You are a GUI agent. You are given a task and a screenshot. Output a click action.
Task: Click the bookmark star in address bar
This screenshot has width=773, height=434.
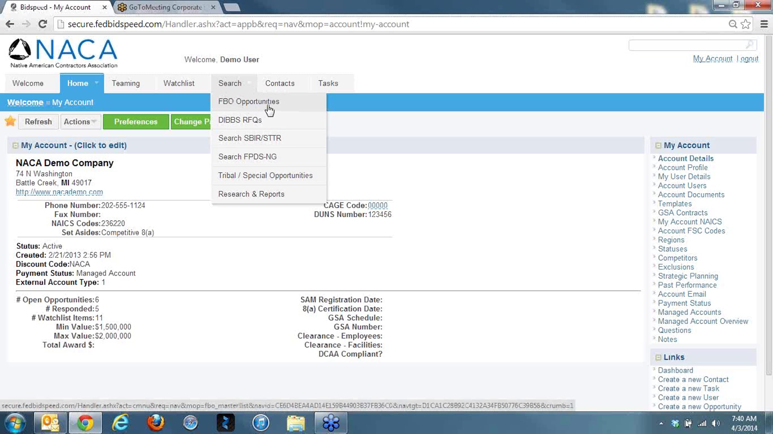coord(745,24)
